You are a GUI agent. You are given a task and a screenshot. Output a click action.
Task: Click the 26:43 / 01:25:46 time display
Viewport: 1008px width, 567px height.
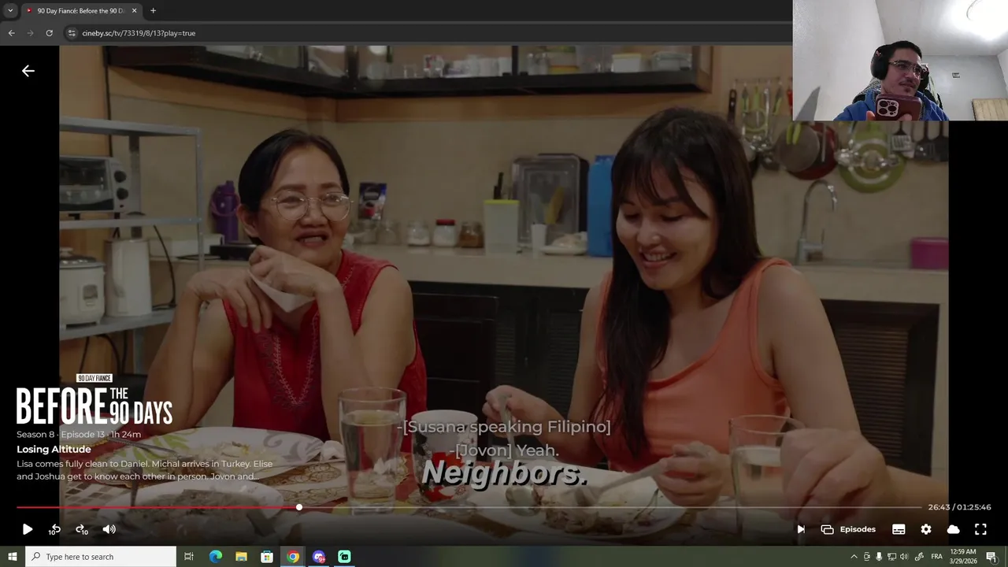click(x=959, y=507)
